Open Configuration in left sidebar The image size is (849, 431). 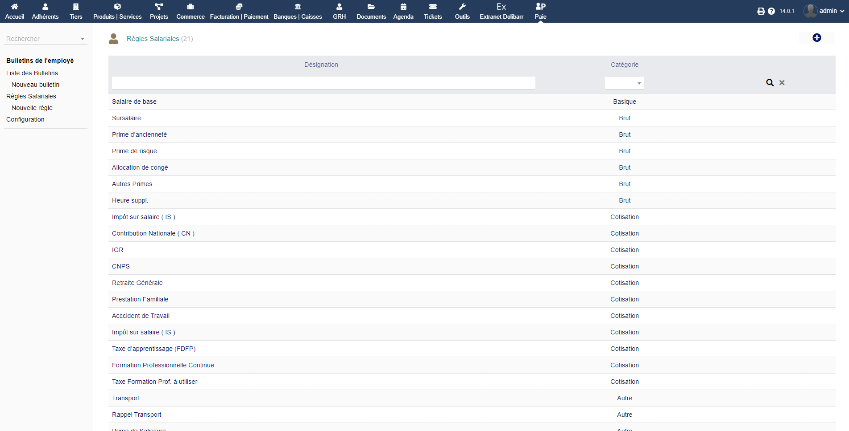click(x=25, y=119)
